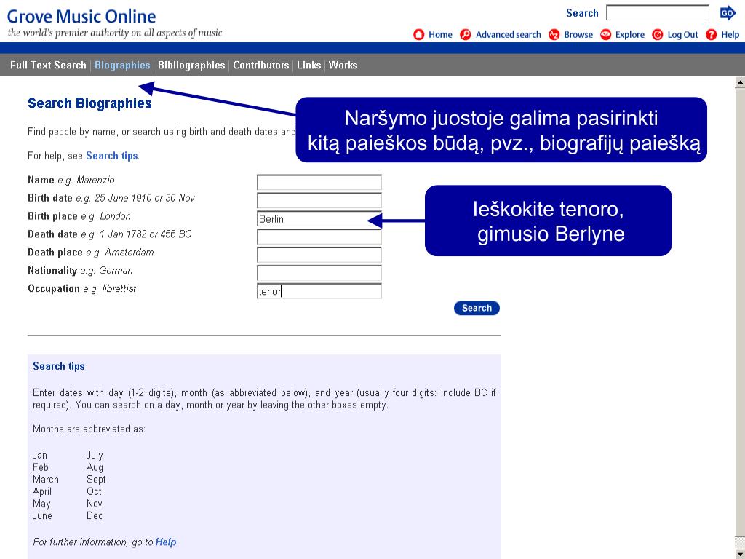Click the 'Sept' month abbreviation
Viewport: 745px width, 559px height.
(96, 480)
